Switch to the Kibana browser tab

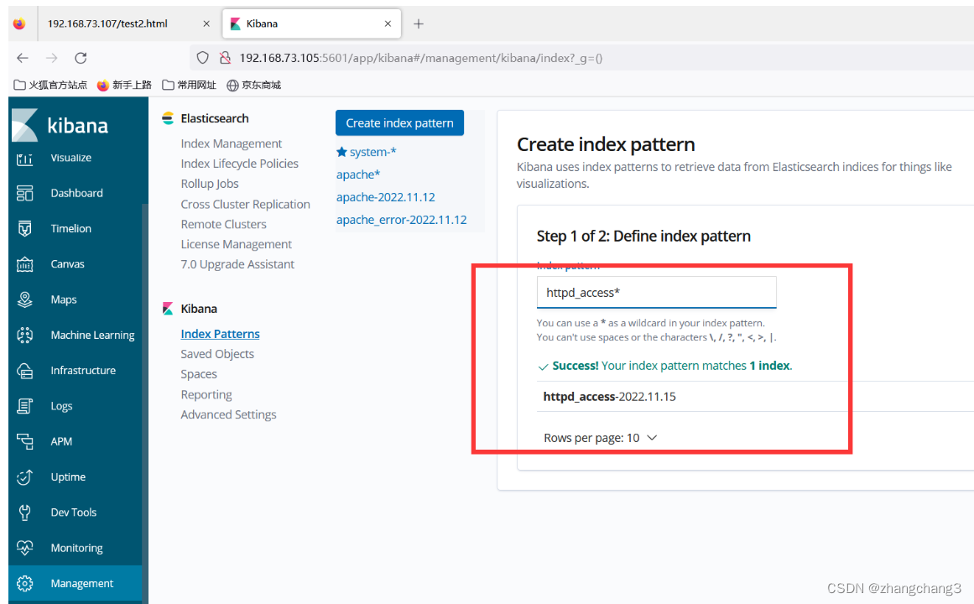pos(312,23)
